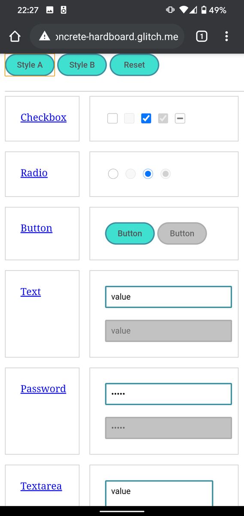Uncheck the blue checked checkbox

pos(146,118)
